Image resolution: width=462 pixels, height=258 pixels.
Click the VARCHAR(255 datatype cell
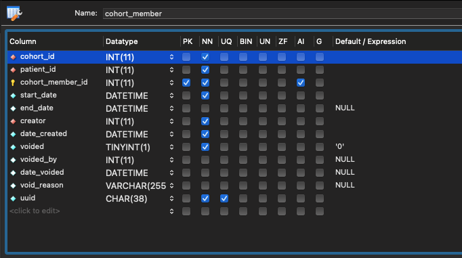click(136, 186)
